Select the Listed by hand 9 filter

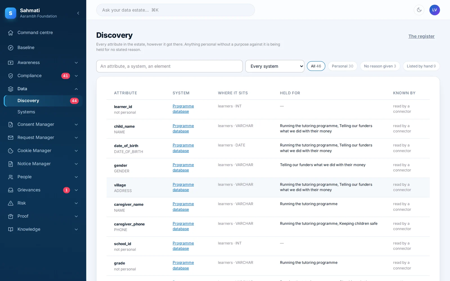click(421, 66)
